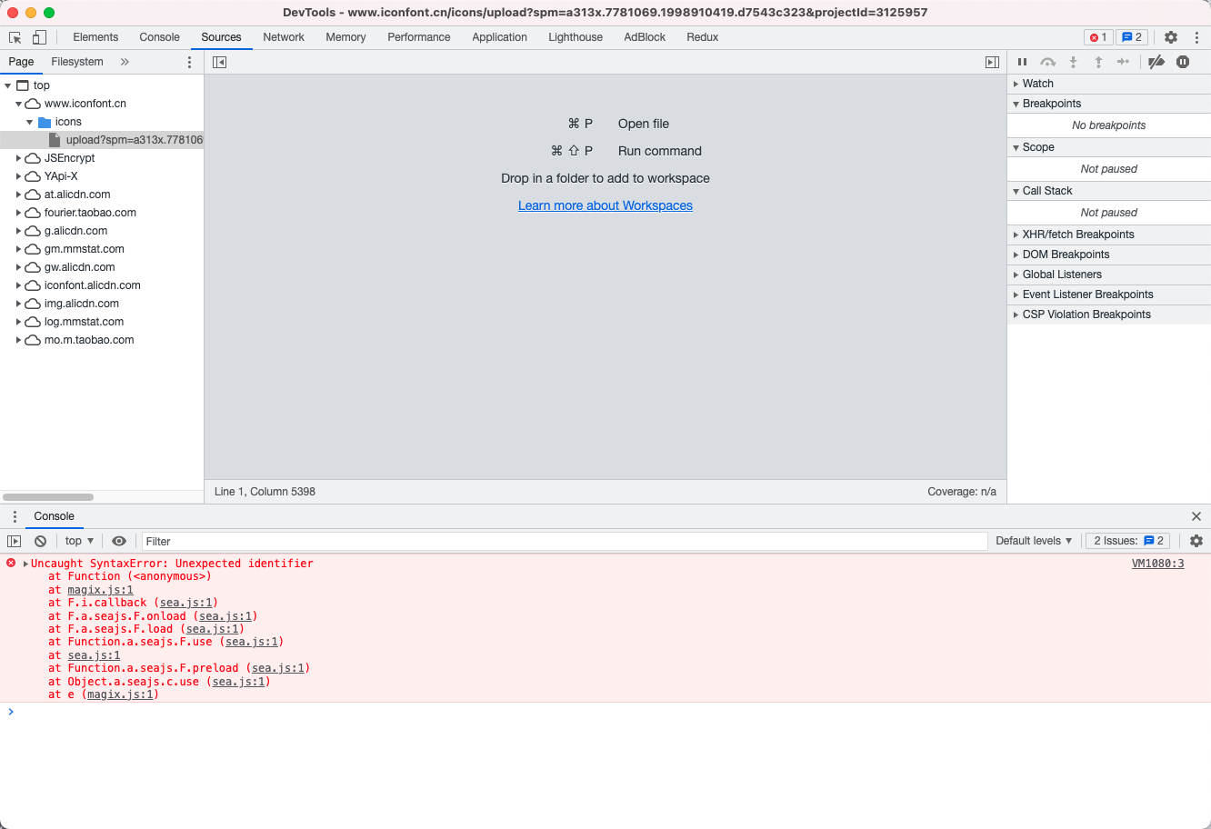Open the Default levels dropdown
This screenshot has width=1211, height=829.
tap(1034, 541)
